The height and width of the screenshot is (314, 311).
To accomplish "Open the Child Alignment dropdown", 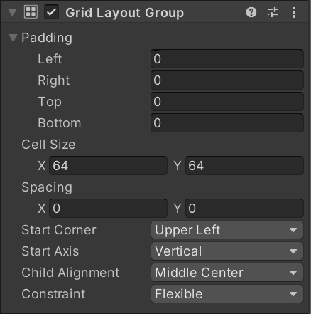I will click(227, 273).
